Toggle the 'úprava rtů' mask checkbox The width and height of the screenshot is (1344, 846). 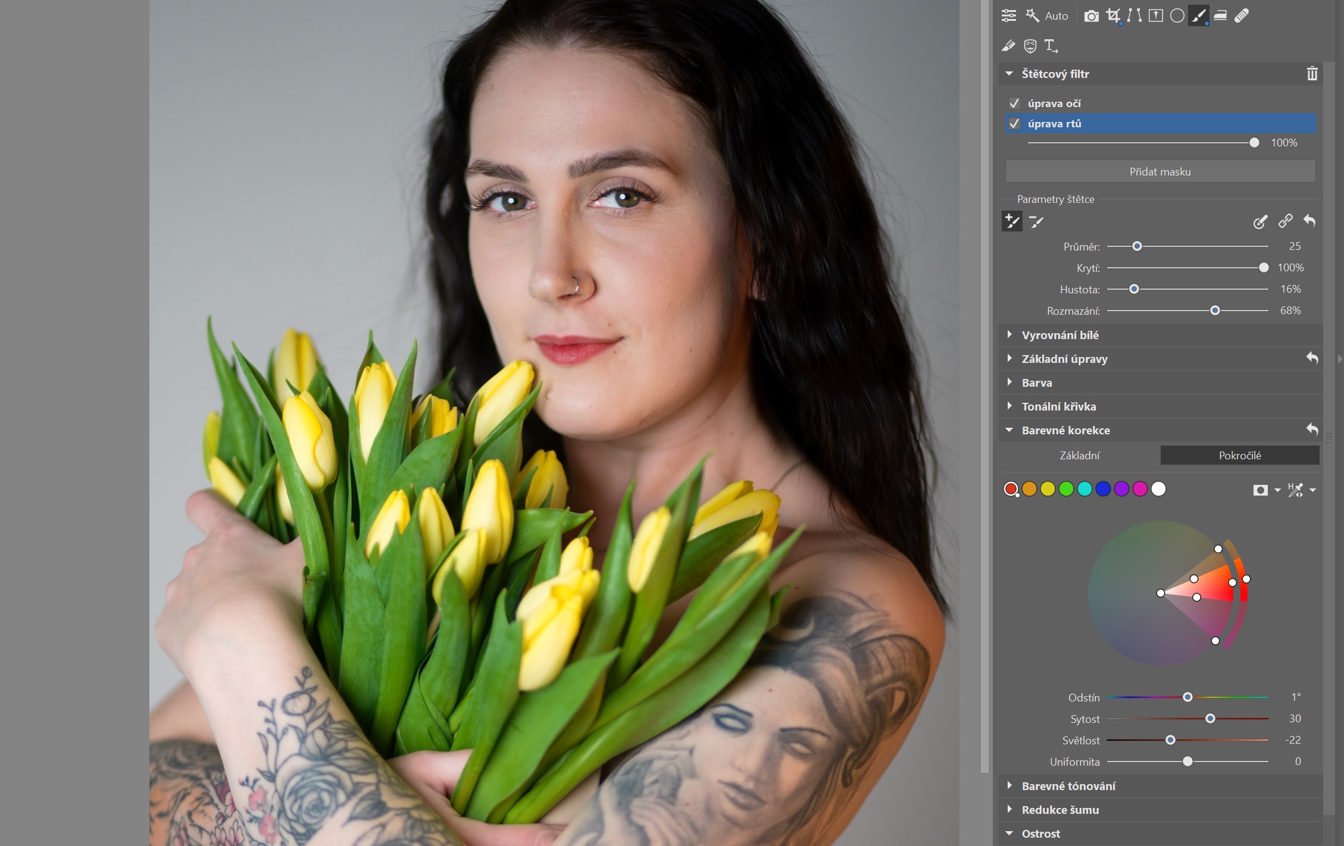(x=1014, y=124)
